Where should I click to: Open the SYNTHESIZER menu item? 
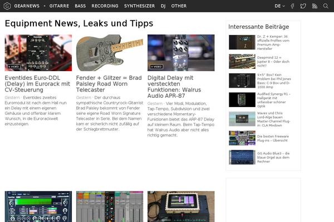click(140, 6)
